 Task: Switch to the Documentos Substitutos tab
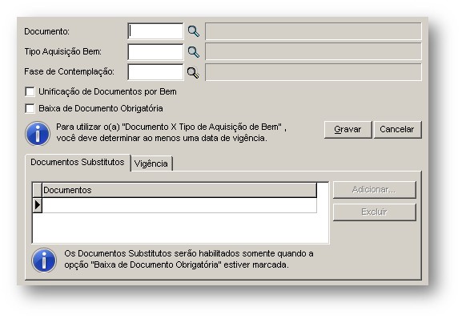[x=78, y=162]
